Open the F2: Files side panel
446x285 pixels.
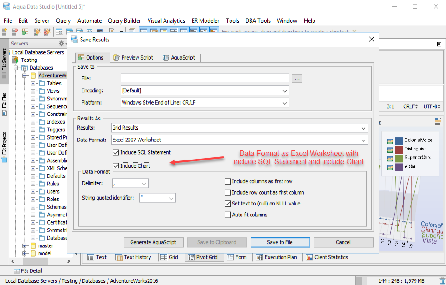click(x=4, y=104)
